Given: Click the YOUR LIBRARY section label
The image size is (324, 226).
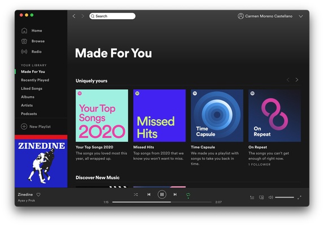Looking at the screenshot, I should [x=34, y=65].
